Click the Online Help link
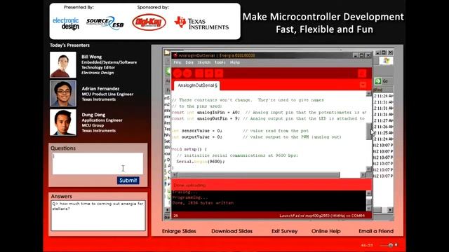This screenshot has height=252, width=449. click(326, 231)
